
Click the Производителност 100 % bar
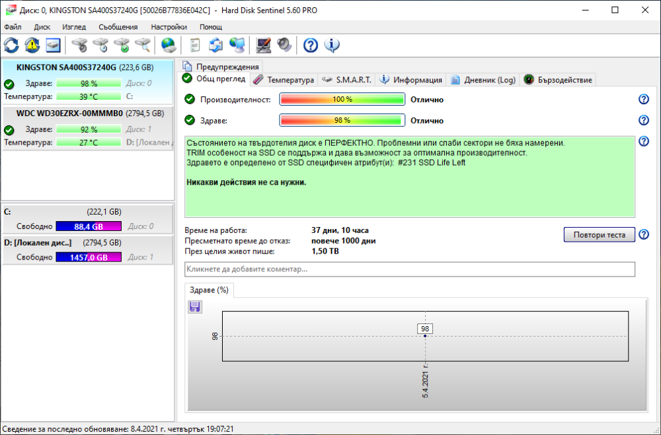tap(342, 100)
